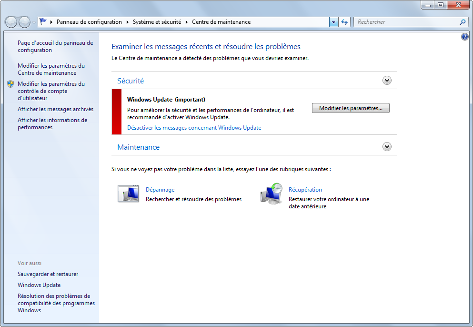Click Rechercher et résoudre des problèmes text
Viewport: 473px width, 327px height.
click(x=193, y=199)
